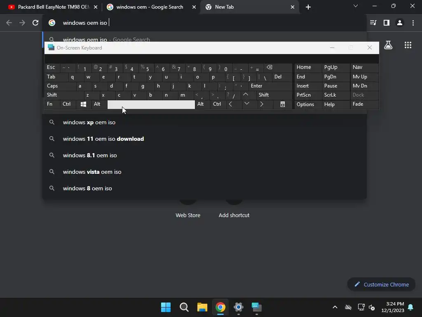Viewport: 422px width, 317px height.
Task: Go forward with the forward arrow
Action: tap(22, 23)
